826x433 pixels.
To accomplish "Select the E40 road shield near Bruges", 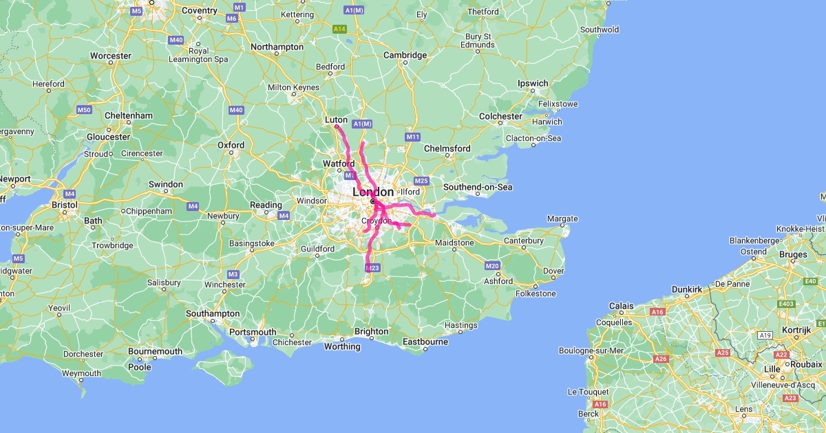I will pos(809,281).
